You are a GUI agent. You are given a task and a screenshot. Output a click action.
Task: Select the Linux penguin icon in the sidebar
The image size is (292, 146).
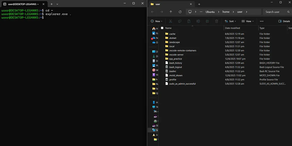coord(154,135)
